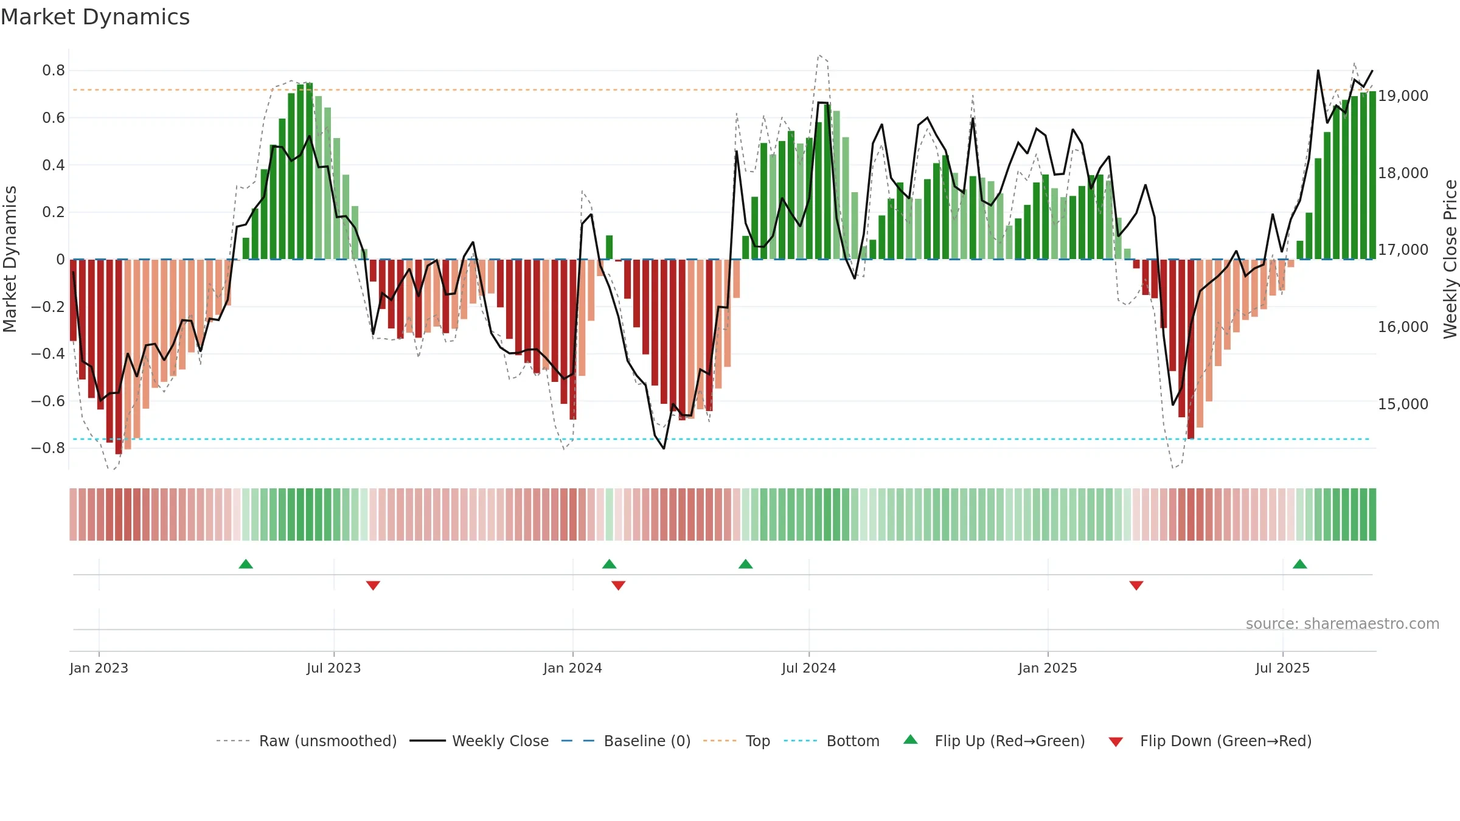Click the 0.8 left axis tick label
This screenshot has width=1460, height=821.
tap(54, 71)
